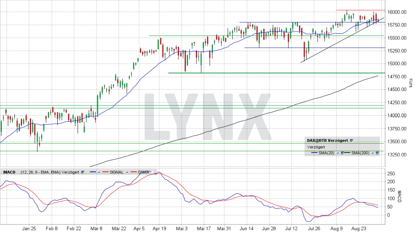Viewport: 417px width, 234px height.
Task: Click the Jun 28 date label
Action: pos(269,229)
